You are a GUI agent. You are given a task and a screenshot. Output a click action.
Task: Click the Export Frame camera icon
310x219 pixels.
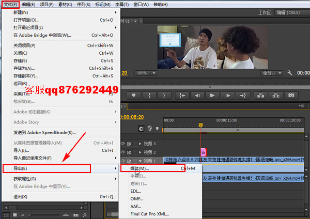pos(291,96)
